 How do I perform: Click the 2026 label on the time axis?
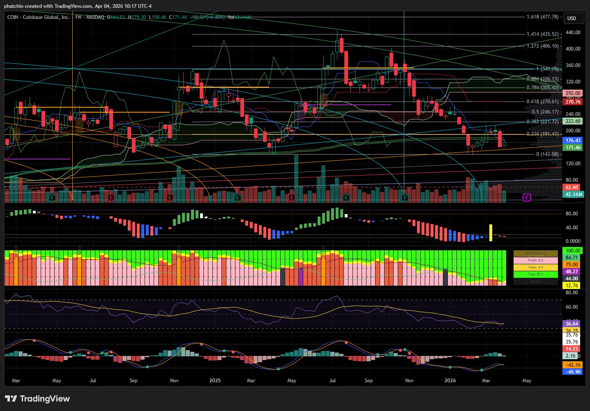pyautogui.click(x=450, y=381)
